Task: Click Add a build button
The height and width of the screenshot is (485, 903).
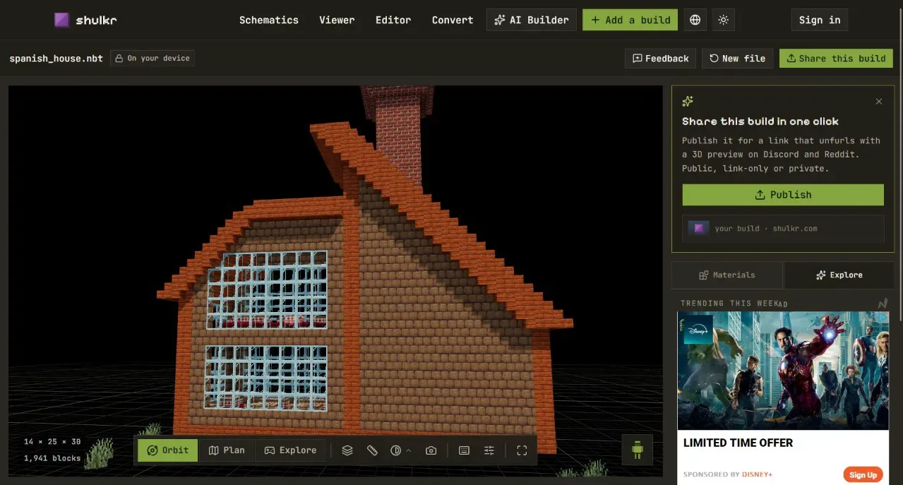Action: point(630,20)
